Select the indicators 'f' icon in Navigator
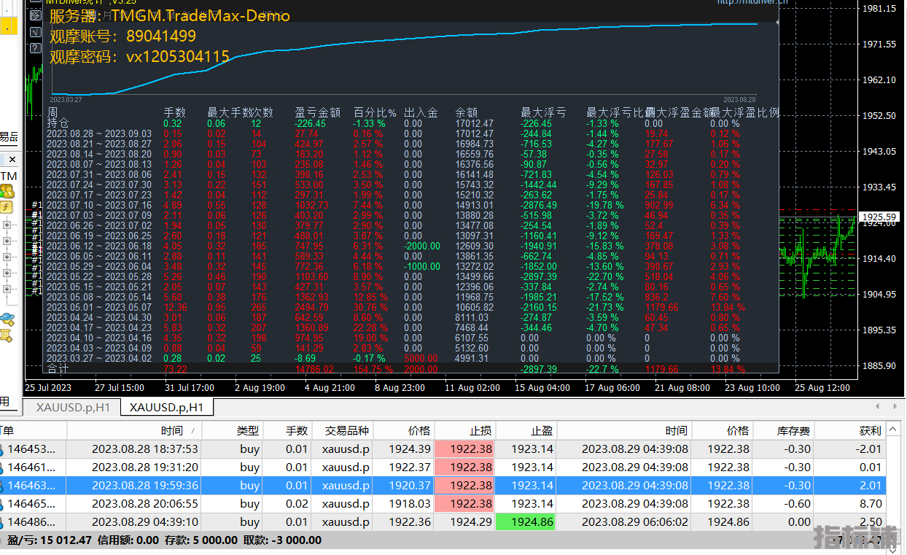 tap(7, 207)
